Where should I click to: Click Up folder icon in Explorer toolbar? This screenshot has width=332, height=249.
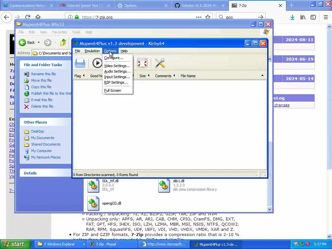[x=63, y=42]
